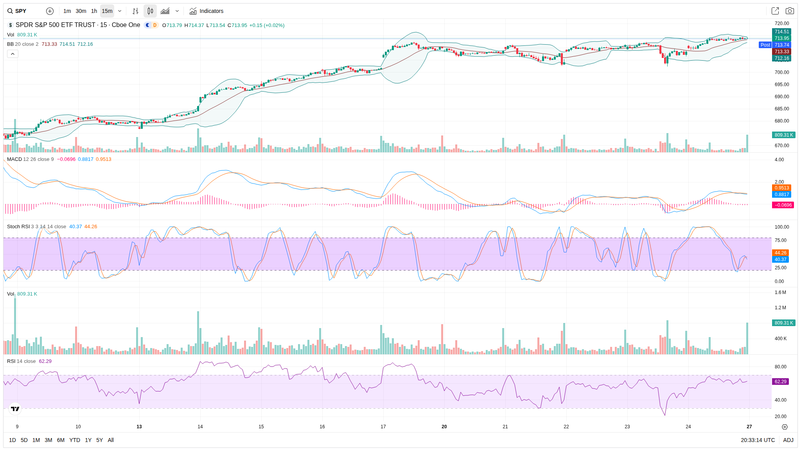Screen dimensions: 801x451
Task: Switch interval to 30m
Action: pos(81,11)
